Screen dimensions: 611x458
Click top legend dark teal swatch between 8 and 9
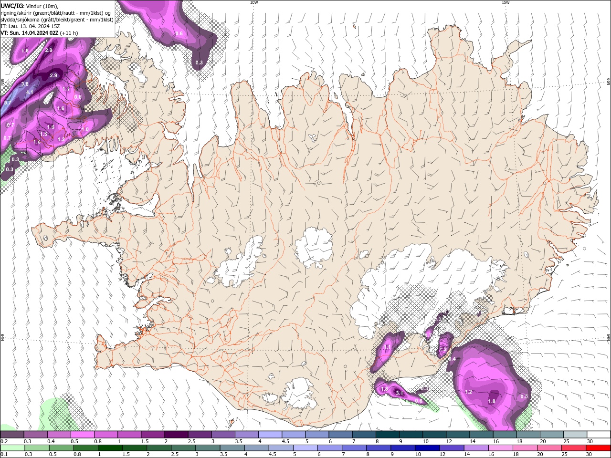click(x=387, y=435)
